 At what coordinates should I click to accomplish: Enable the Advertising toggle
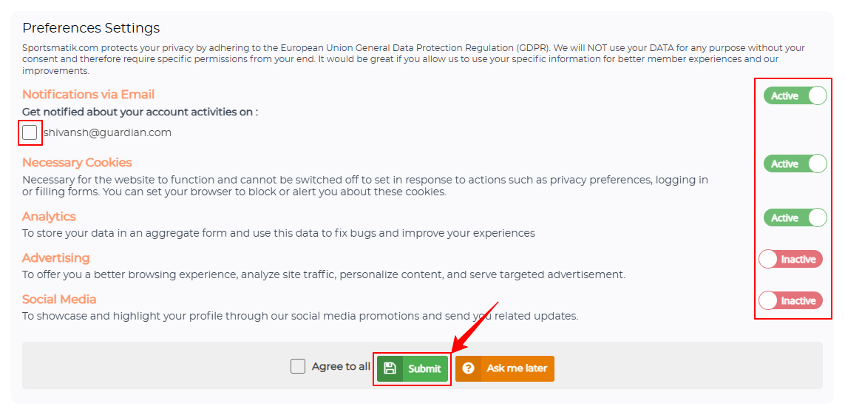click(x=790, y=259)
